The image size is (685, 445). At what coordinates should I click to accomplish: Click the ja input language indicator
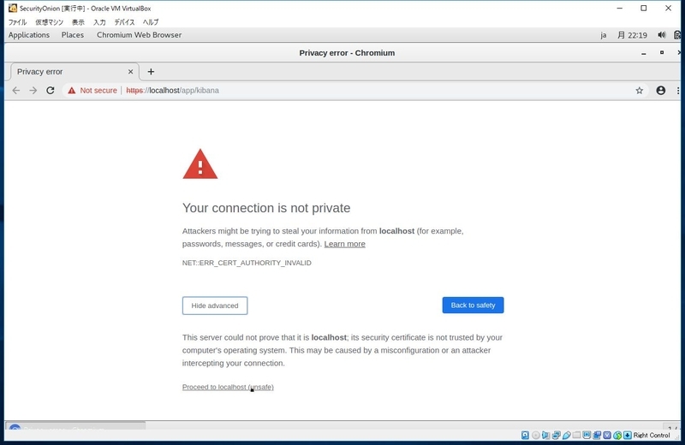tap(604, 35)
